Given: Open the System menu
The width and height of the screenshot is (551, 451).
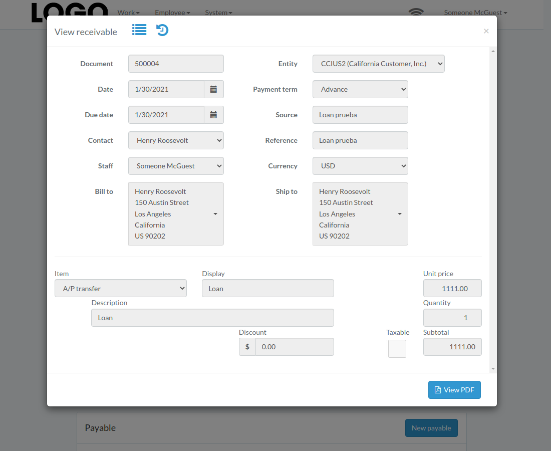Looking at the screenshot, I should 218,13.
